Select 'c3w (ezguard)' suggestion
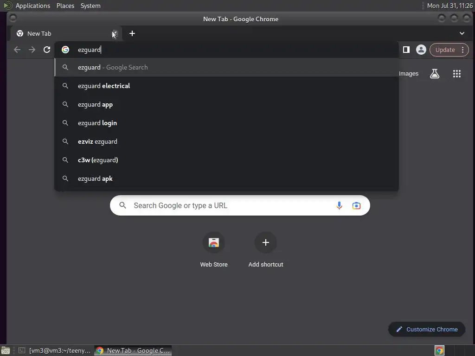 pos(226,160)
